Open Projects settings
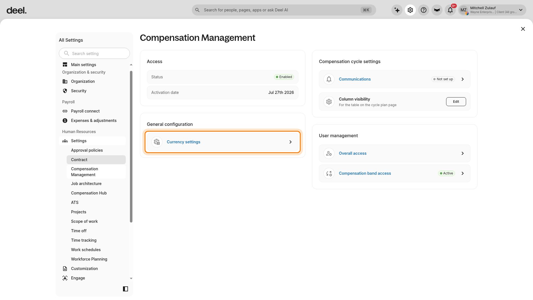Screen dimensions: 533x300 point(96,212)
